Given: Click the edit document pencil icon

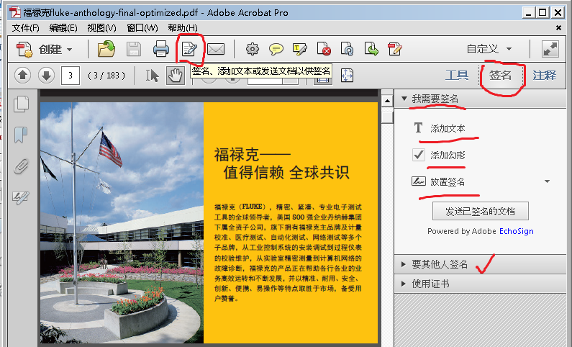Looking at the screenshot, I should [x=395, y=49].
